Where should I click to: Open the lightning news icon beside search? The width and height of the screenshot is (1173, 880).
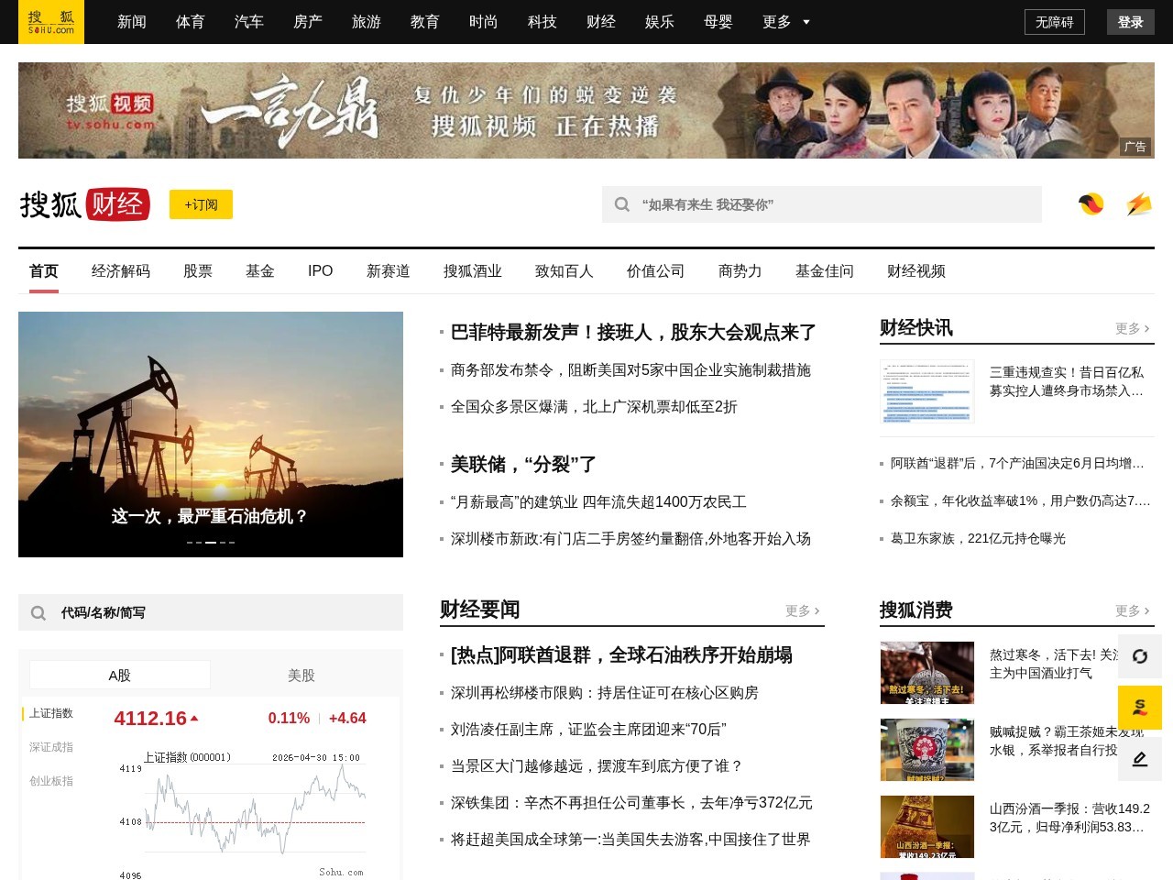(x=1138, y=204)
